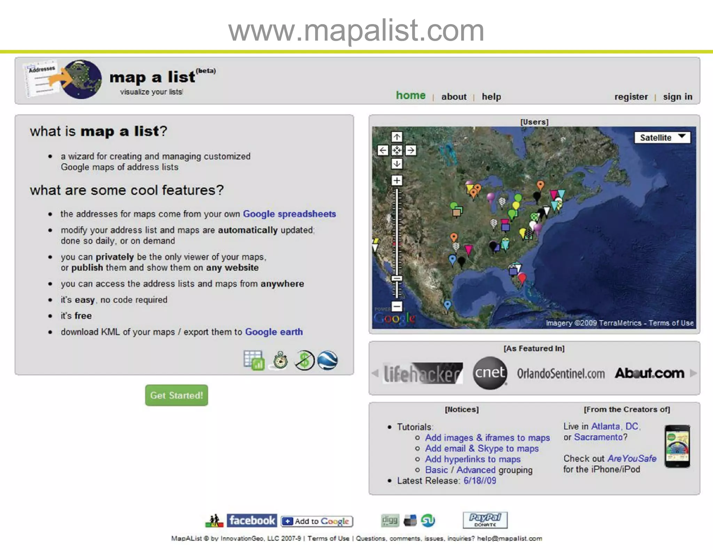Click the red marker in Florida

(522, 278)
